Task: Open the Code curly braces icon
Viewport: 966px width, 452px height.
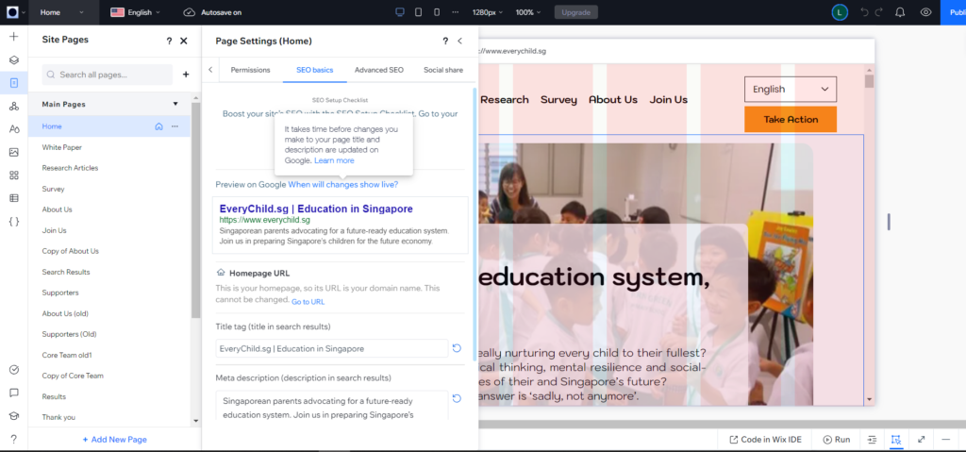Action: coord(13,222)
